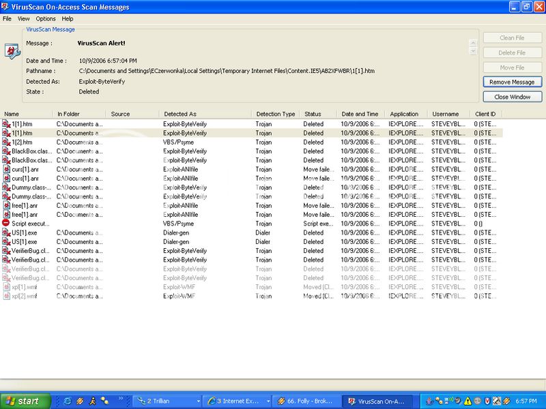Click the '0 ()' client ID cell
Viewport: 546px width, 409px height.
click(478, 224)
